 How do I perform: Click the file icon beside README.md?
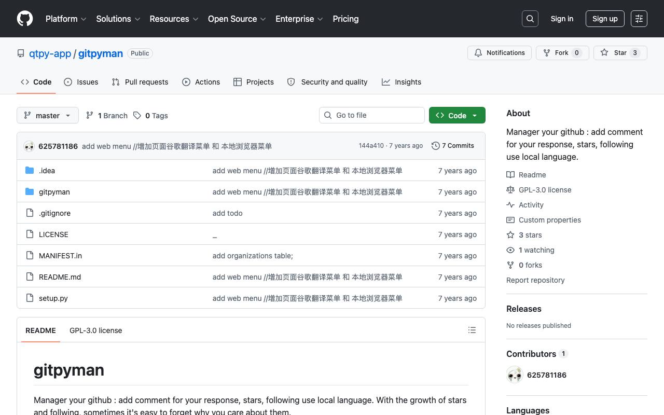[30, 276]
